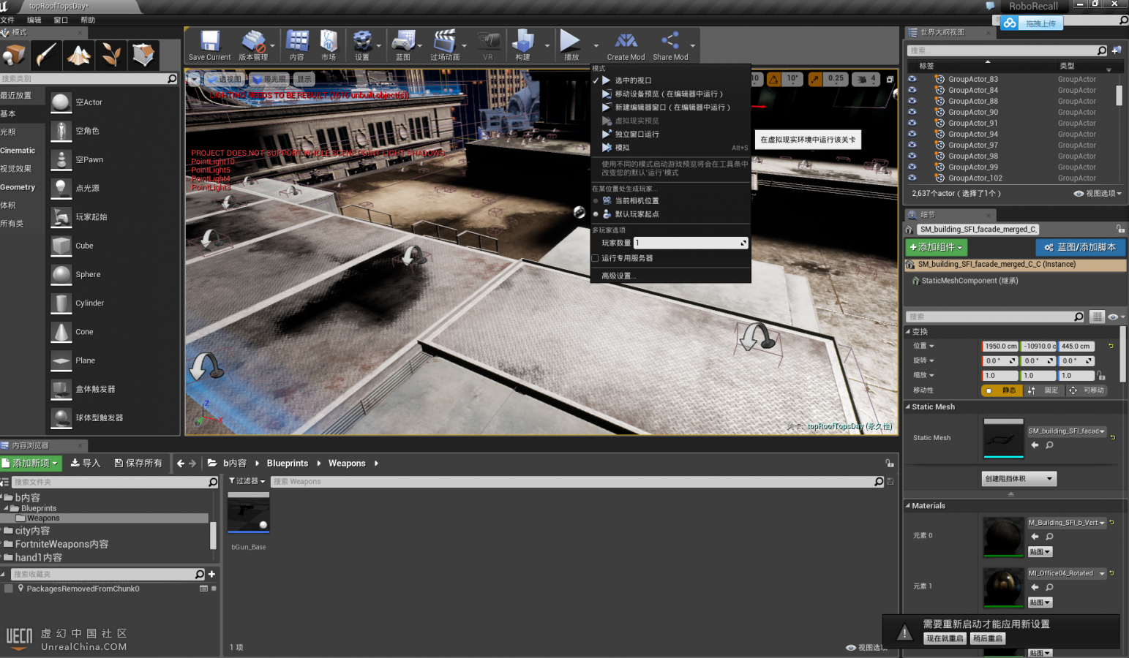
Task: Click the M_Building_SFI_b_Vert material preview swatch
Action: 1003,539
